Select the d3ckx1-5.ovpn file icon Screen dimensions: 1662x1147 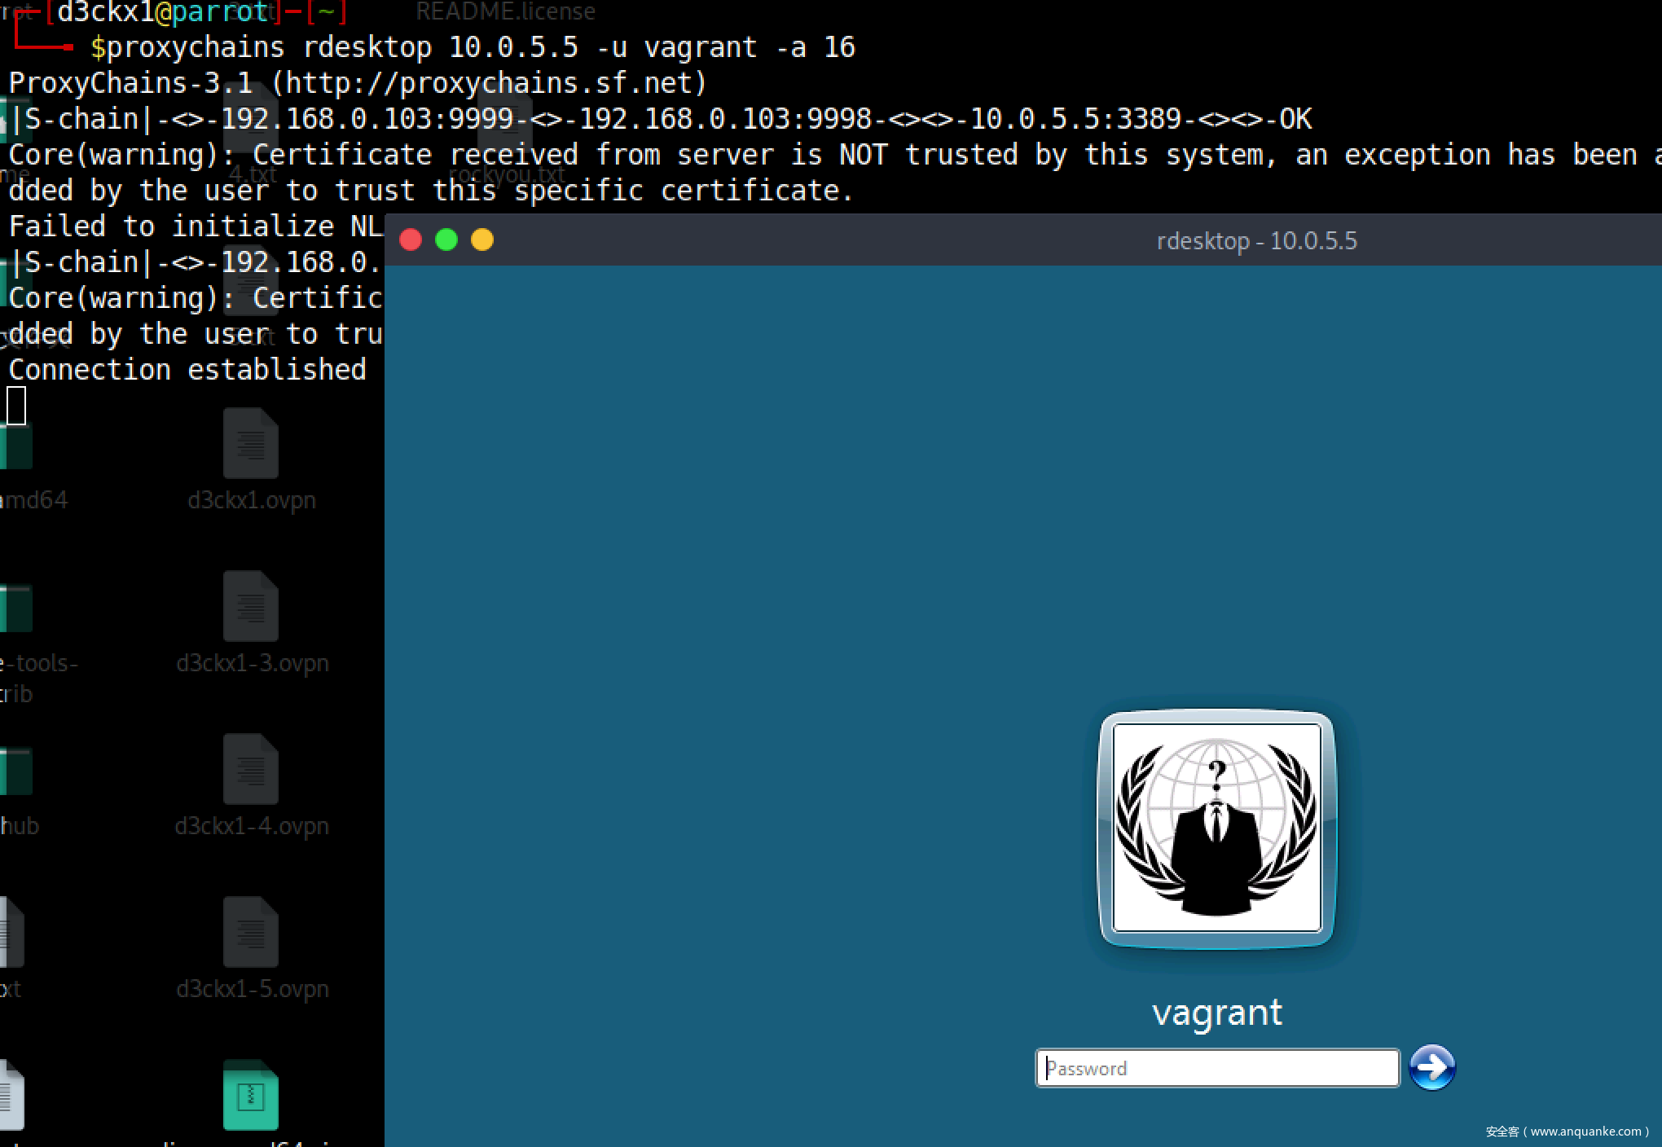coord(251,933)
